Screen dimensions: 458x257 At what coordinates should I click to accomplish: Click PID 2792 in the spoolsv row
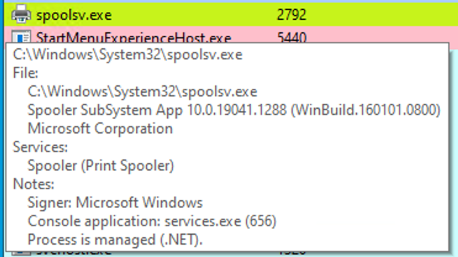click(x=292, y=14)
